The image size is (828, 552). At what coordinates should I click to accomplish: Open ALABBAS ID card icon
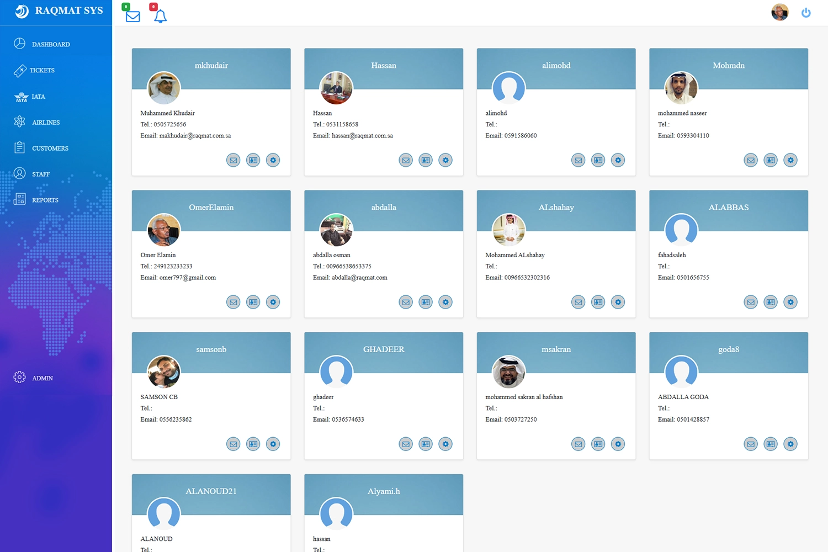coord(771,302)
